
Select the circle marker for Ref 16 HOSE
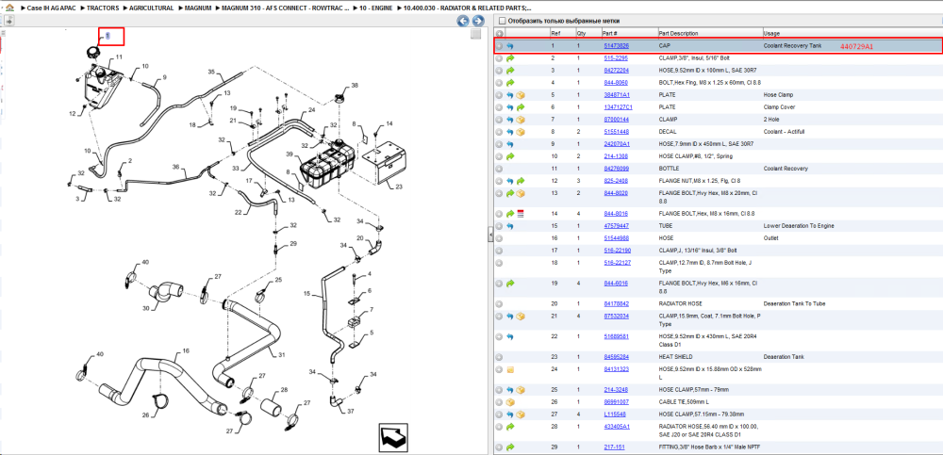pyautogui.click(x=499, y=238)
